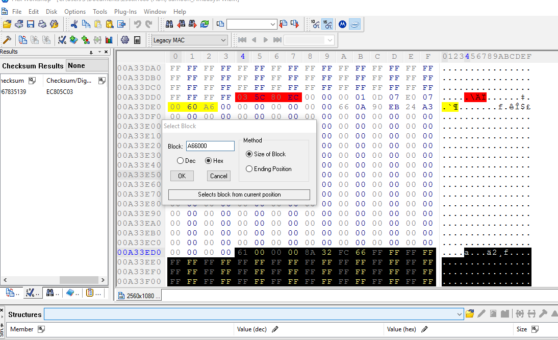
Task: Choose the Ending Position method
Action: (x=249, y=169)
